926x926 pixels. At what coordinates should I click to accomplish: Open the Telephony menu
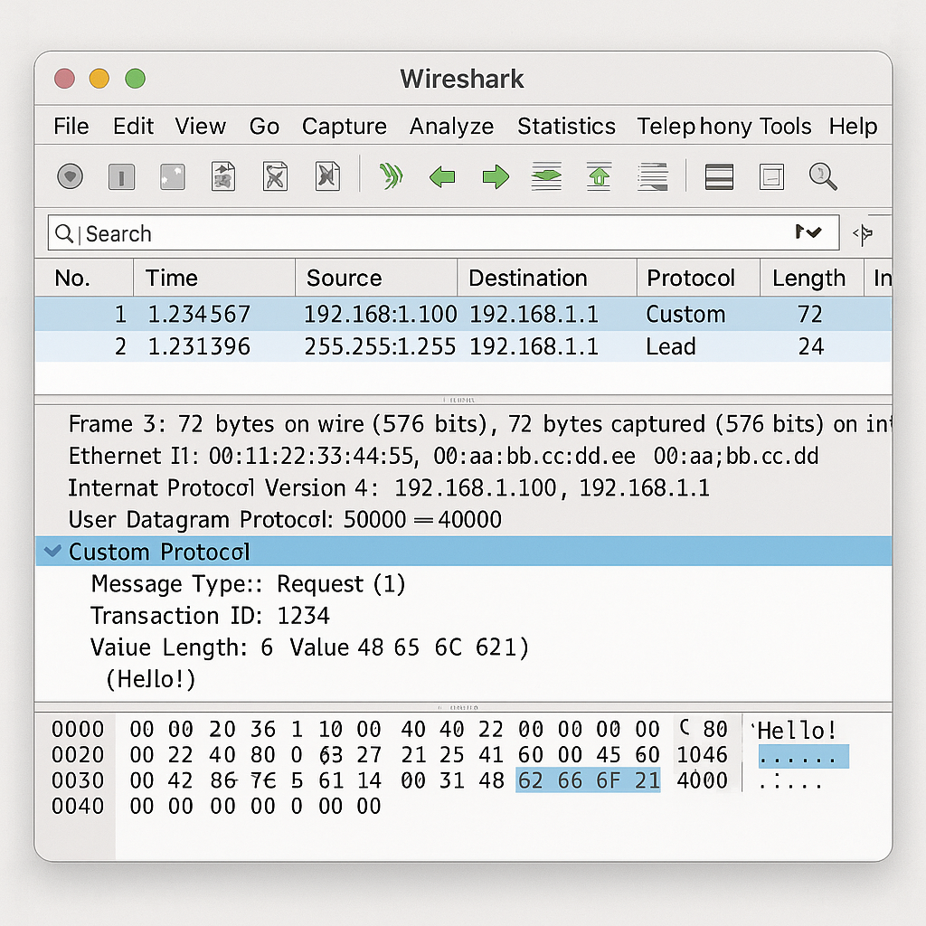coord(694,127)
